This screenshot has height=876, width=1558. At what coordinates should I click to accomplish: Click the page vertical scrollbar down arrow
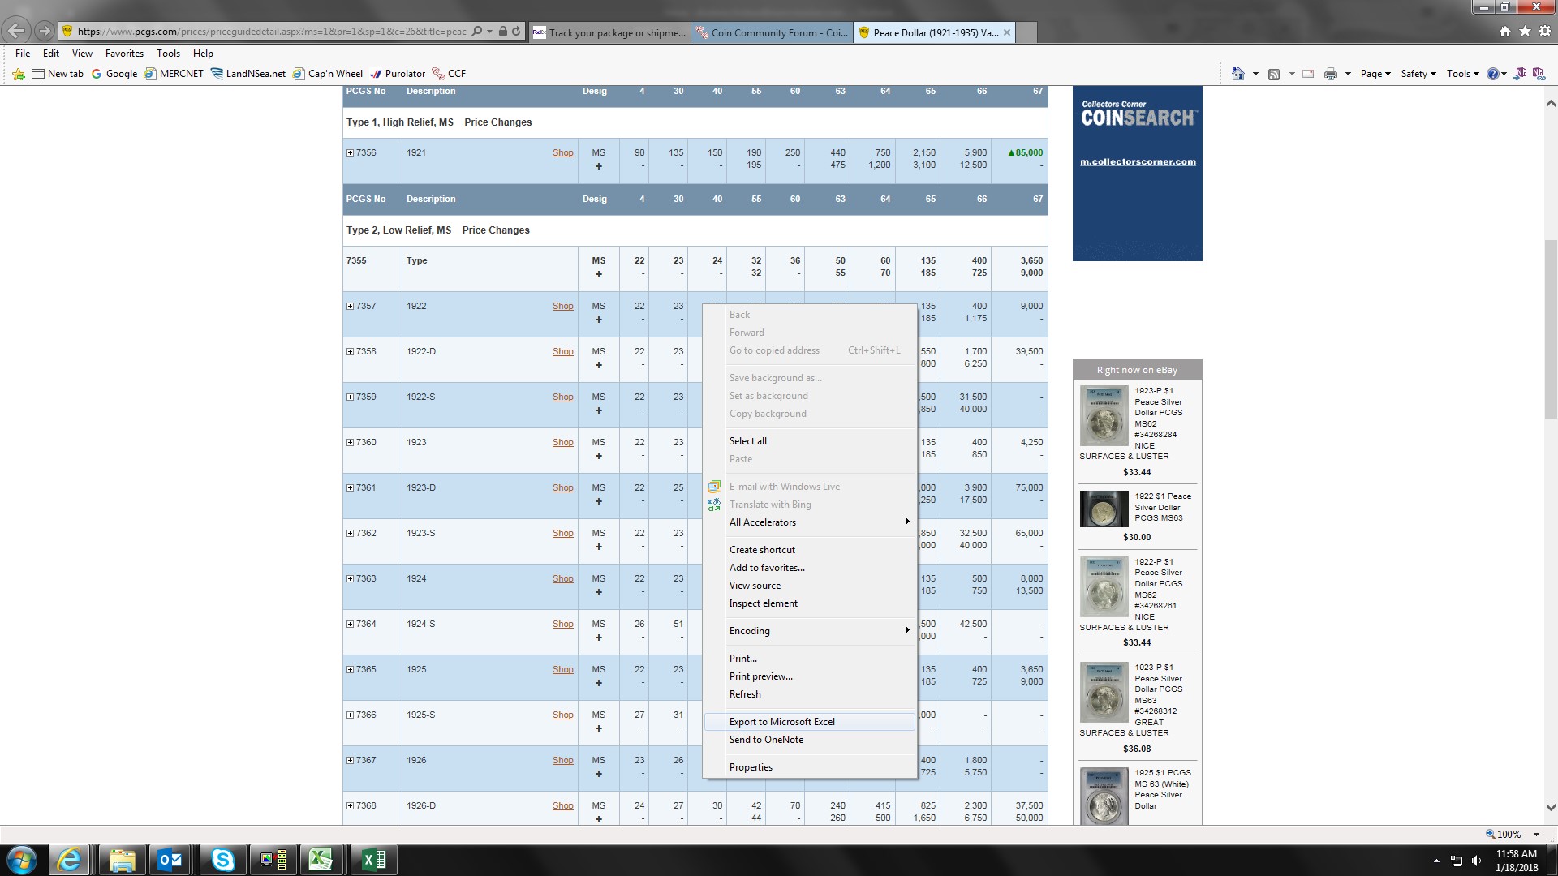point(1550,808)
